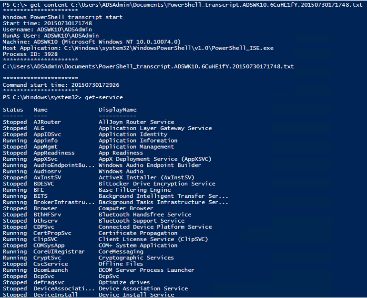Click the BitLocker Drive Encryption Service text
Screen dimensions: 367x298
pos(157,184)
